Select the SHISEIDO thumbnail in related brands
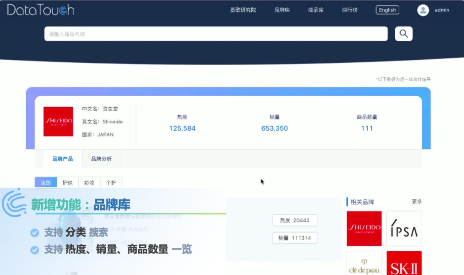 [364, 228]
